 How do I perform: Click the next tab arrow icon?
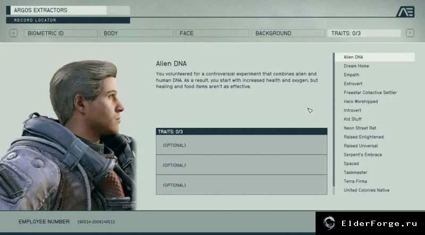click(410, 33)
